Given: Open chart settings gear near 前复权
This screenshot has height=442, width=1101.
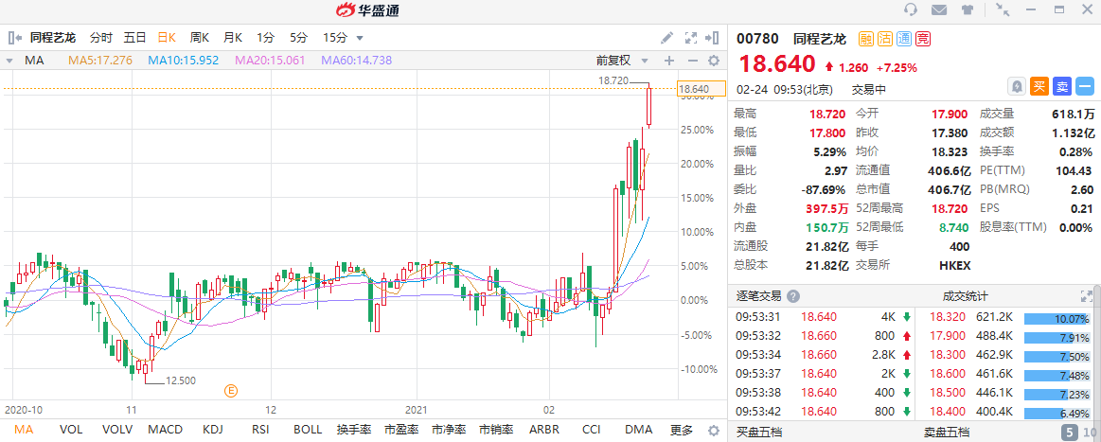Looking at the screenshot, I should point(715,61).
